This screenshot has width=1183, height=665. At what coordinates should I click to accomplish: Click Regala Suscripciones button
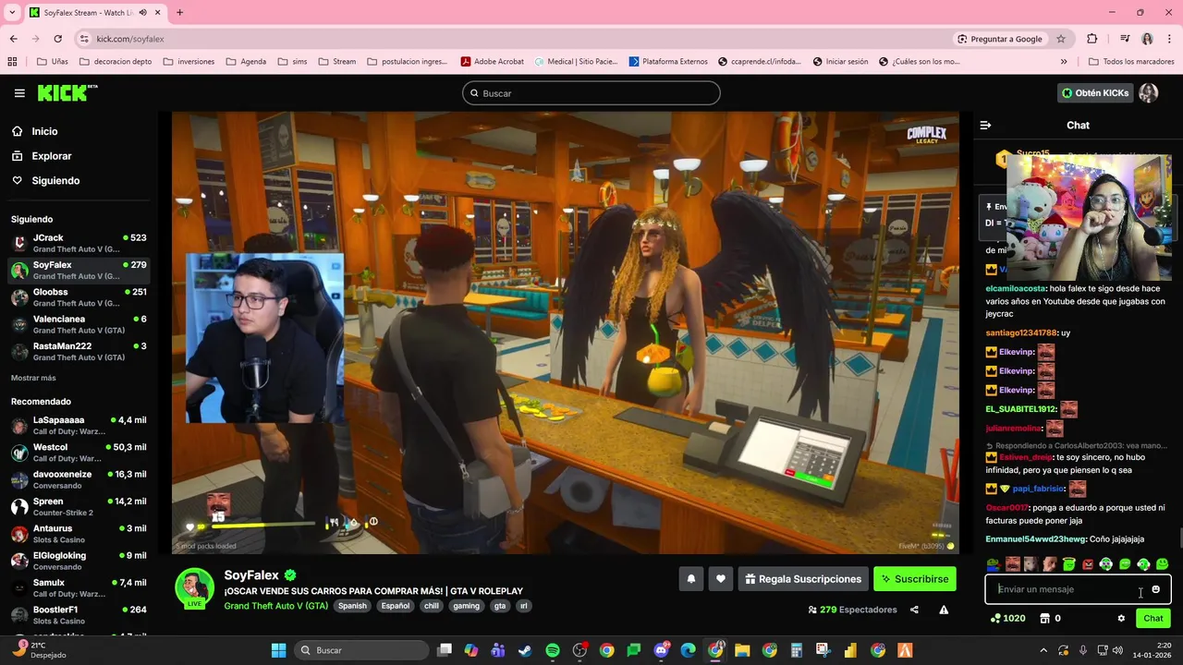click(803, 579)
